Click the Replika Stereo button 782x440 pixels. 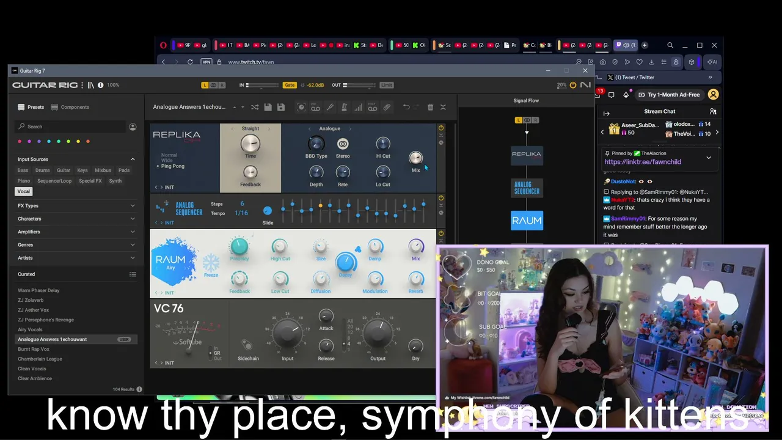pos(343,144)
